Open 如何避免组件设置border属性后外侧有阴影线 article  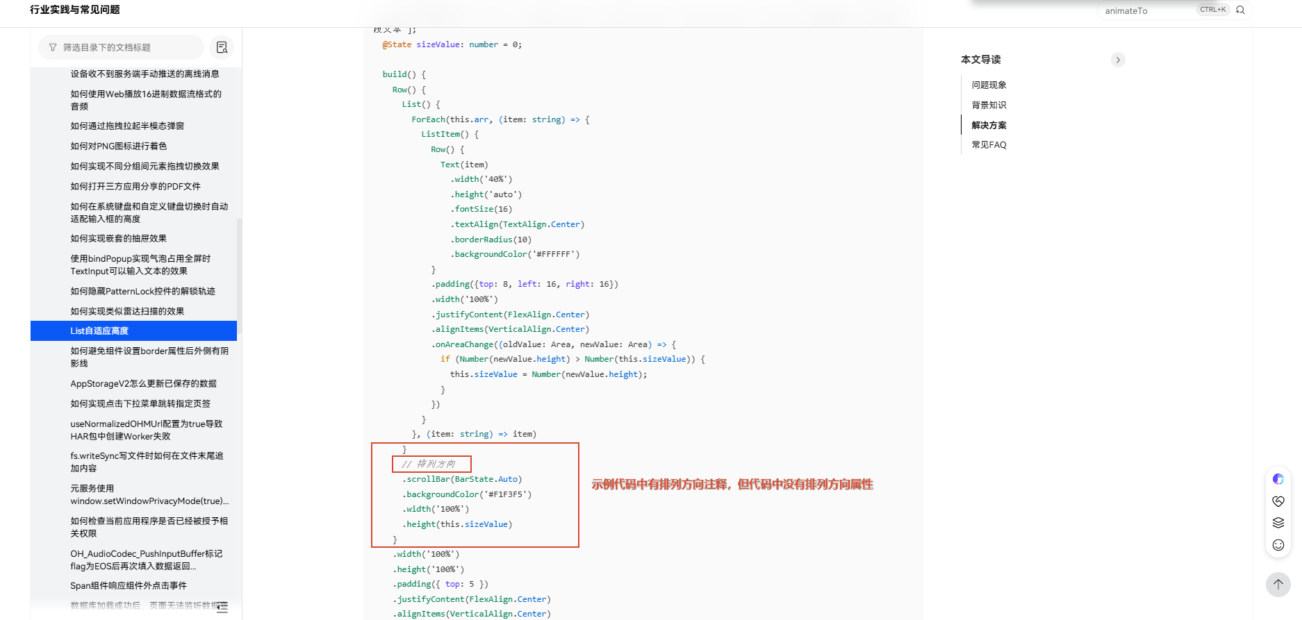[x=149, y=357]
